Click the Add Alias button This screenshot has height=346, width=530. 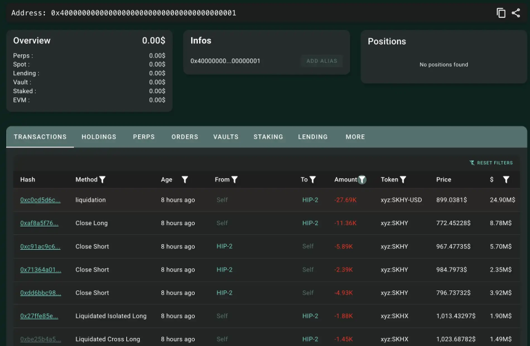point(322,61)
